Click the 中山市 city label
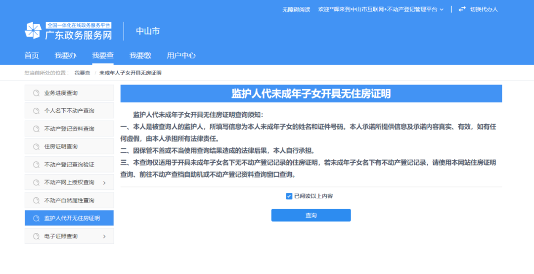534x274 pixels. pos(148,31)
